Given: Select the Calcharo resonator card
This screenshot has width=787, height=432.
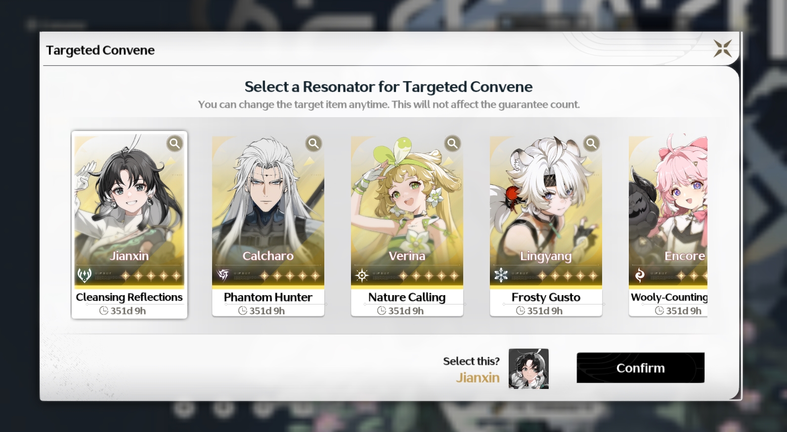Looking at the screenshot, I should [x=268, y=226].
